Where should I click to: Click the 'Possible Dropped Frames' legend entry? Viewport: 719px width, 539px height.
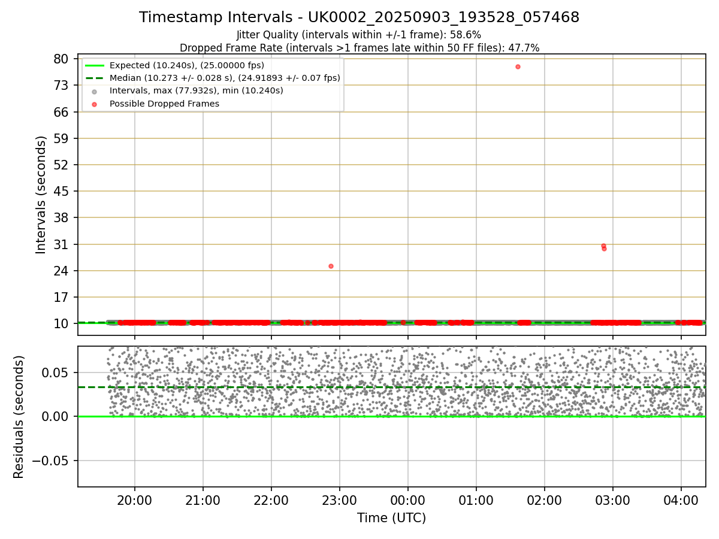(x=164, y=104)
